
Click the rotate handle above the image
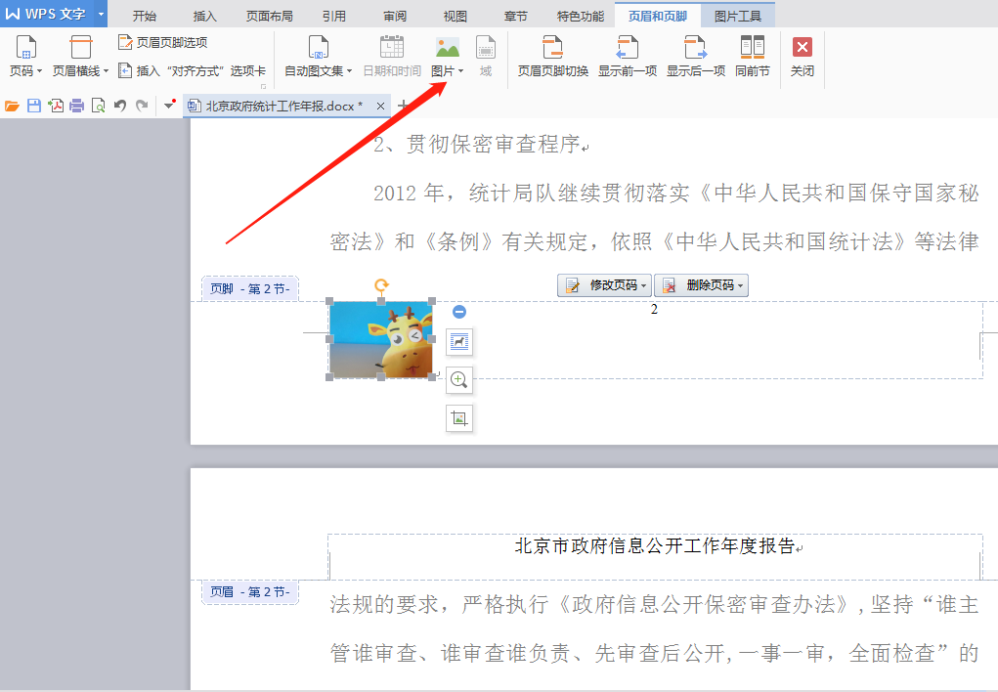381,285
